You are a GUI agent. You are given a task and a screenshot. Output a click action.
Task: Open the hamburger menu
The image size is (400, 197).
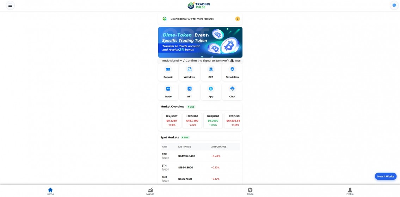[10, 5]
